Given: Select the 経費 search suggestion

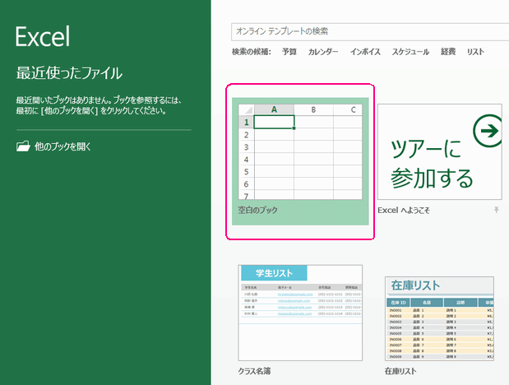Looking at the screenshot, I should [x=448, y=52].
